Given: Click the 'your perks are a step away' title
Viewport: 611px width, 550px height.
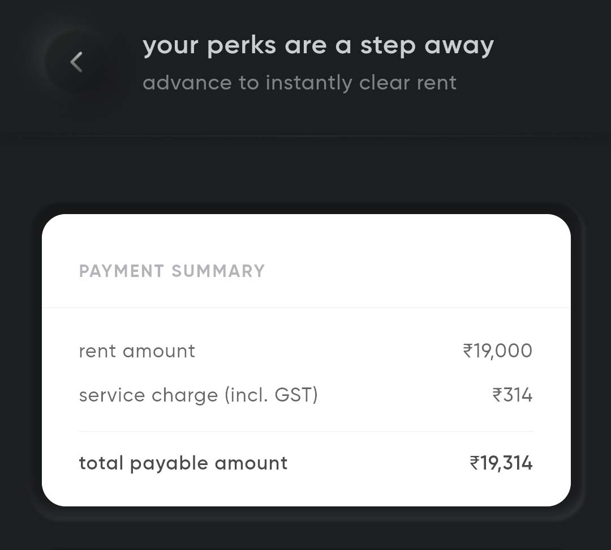Looking at the screenshot, I should click(x=319, y=44).
